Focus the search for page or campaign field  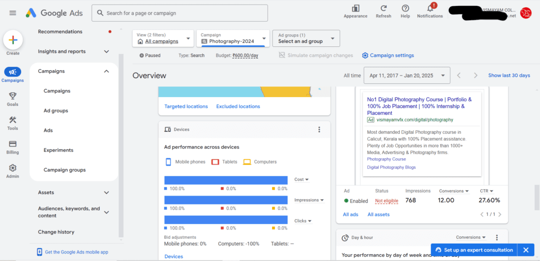[x=179, y=13]
